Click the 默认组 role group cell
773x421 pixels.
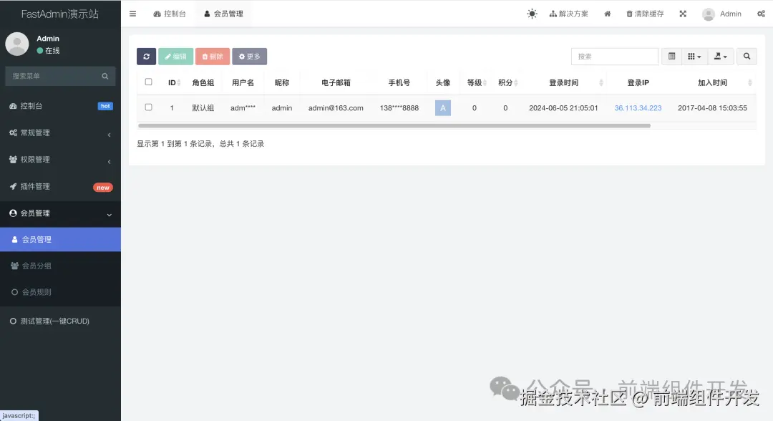203,108
